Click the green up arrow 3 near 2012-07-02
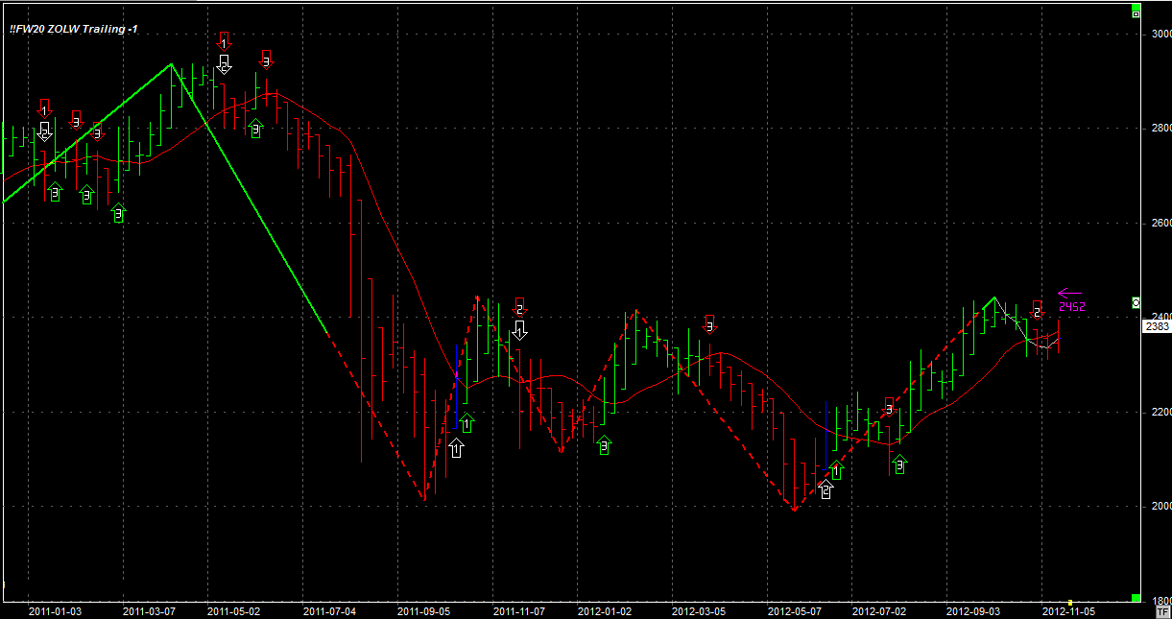 click(x=899, y=464)
